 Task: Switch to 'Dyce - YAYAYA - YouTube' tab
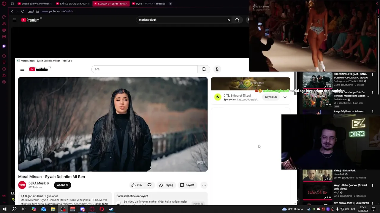148,4
